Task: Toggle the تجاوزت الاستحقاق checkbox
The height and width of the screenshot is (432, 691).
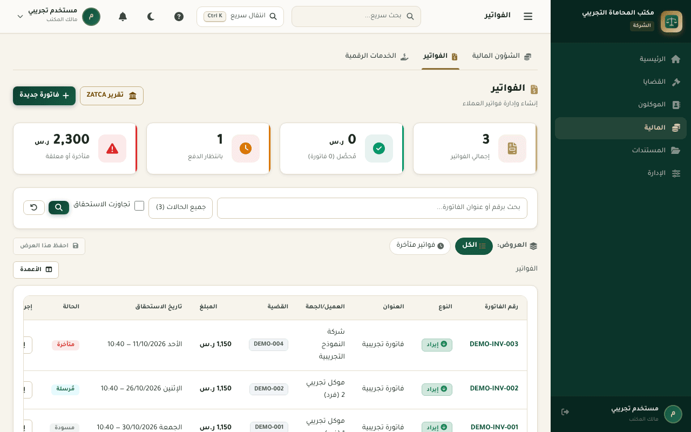Action: click(x=139, y=206)
